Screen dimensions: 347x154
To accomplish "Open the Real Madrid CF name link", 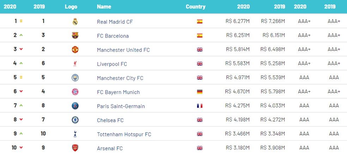I will [115, 22].
